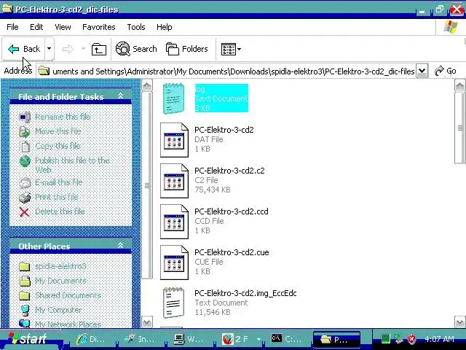
Task: Click the file name PC-Elektro-3-cd2.cue
Action: click(232, 252)
